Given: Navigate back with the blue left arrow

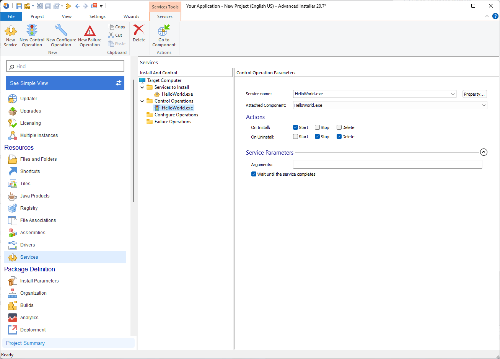Looking at the screenshot, I should [77, 6].
